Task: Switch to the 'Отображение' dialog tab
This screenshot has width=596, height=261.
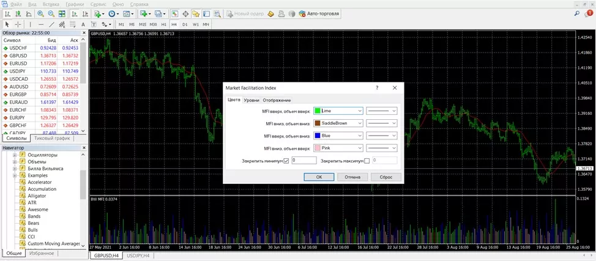Action: pyautogui.click(x=277, y=100)
